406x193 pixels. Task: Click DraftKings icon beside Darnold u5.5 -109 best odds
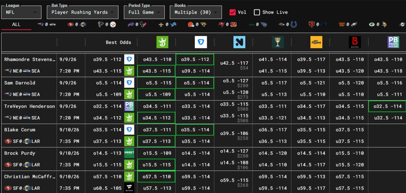point(129,94)
